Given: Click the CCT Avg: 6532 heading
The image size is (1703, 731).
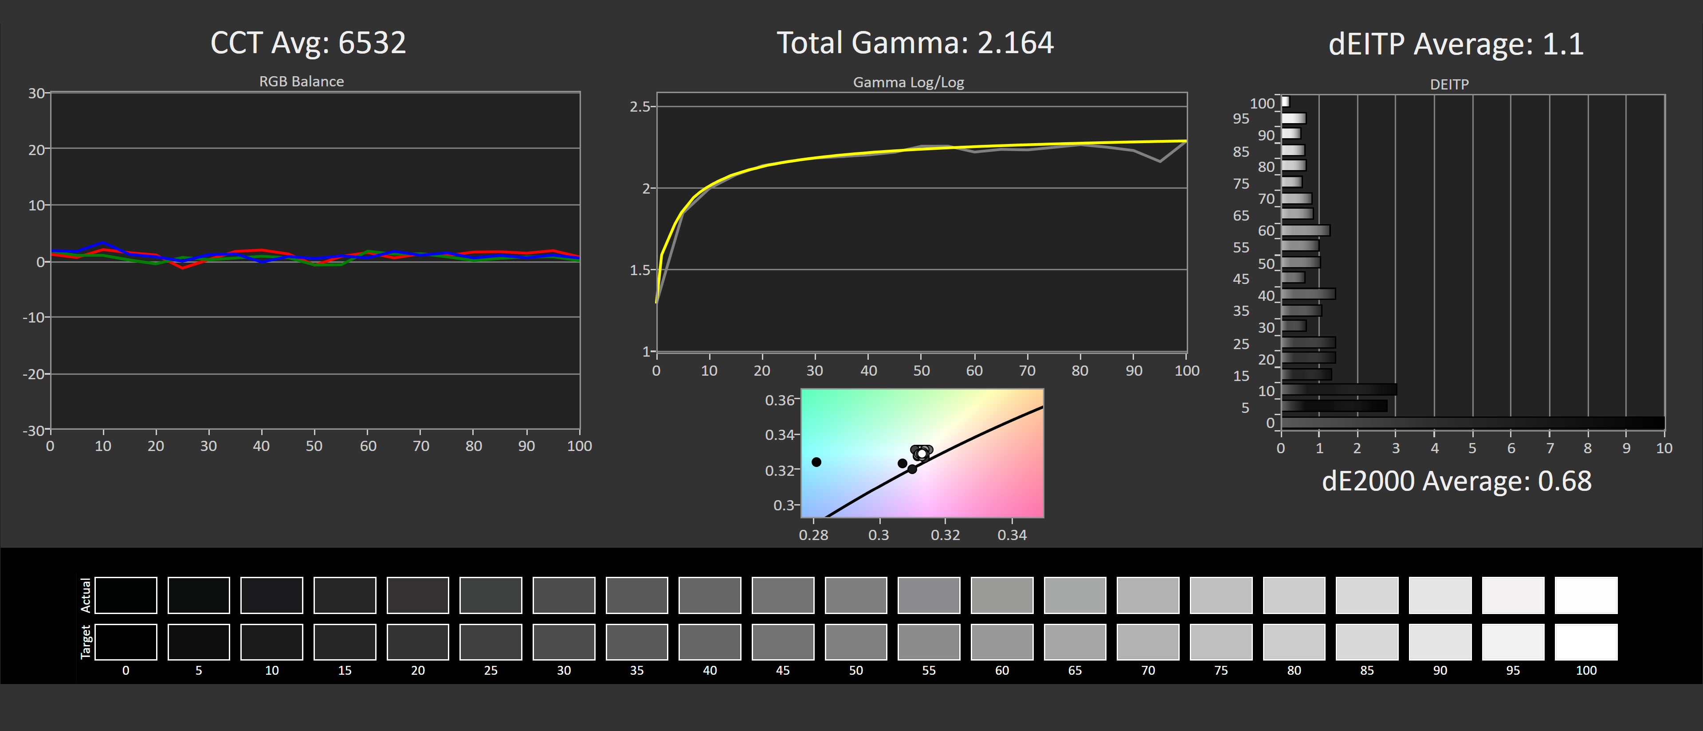Looking at the screenshot, I should click(x=308, y=43).
